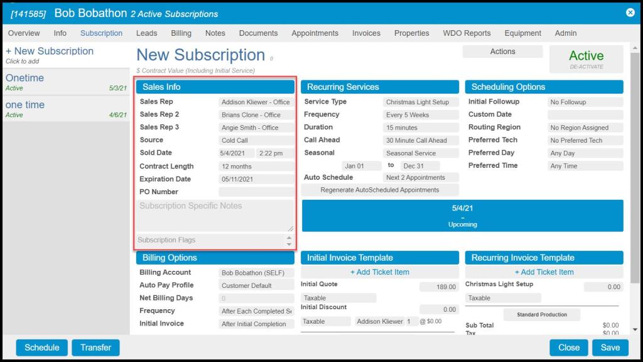Toggle the Initial Quote Taxable option
Screen dimensions: 643x362
tap(338, 298)
